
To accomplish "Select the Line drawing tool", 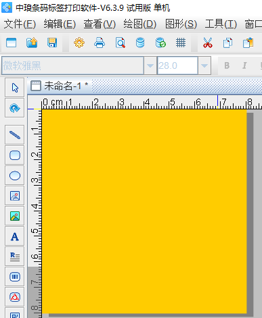I will [15, 135].
